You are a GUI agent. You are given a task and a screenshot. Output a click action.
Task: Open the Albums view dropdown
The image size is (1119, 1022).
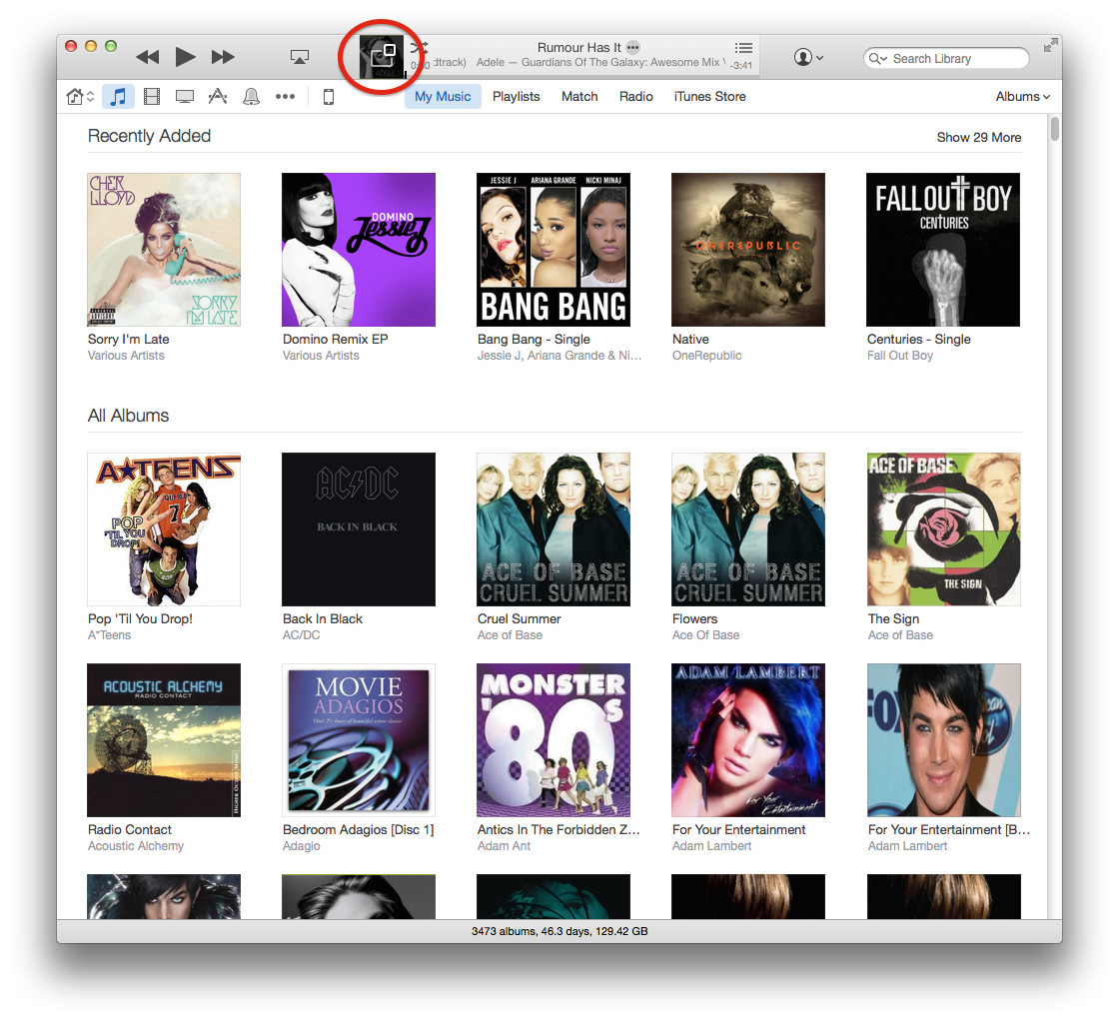(1023, 96)
